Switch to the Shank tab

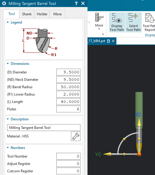coord(27,14)
